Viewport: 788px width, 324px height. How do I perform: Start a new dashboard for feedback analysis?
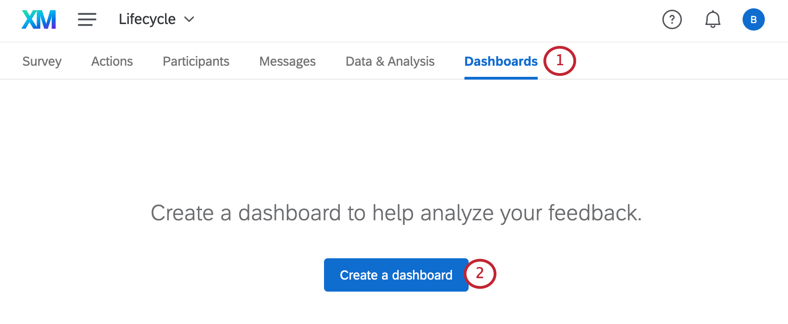coord(396,274)
